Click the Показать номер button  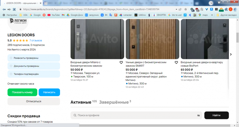[22, 92]
